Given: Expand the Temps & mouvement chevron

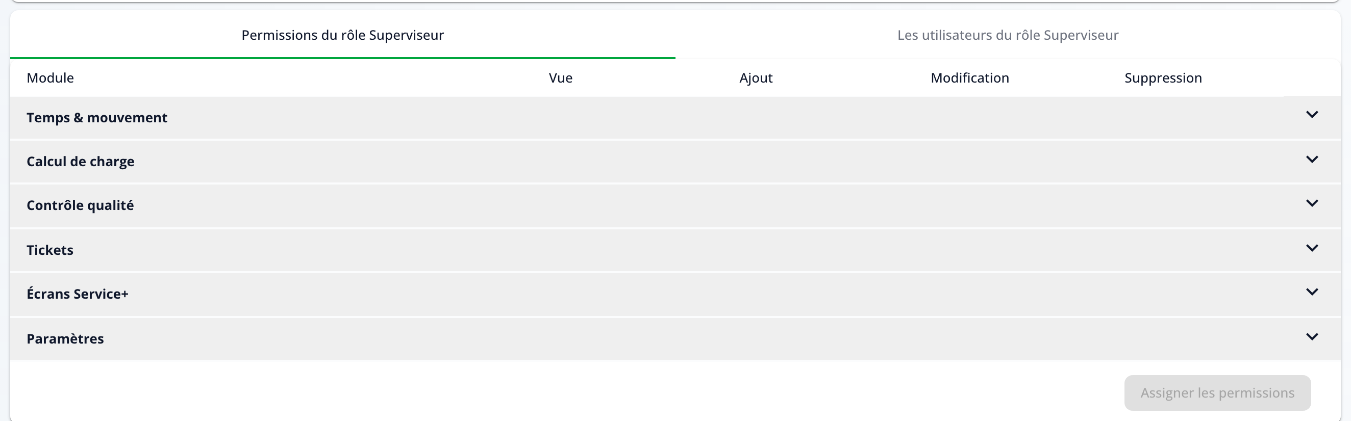Looking at the screenshot, I should pos(1312,115).
